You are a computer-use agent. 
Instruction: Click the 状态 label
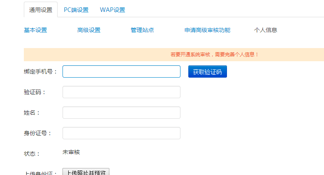click(x=32, y=154)
